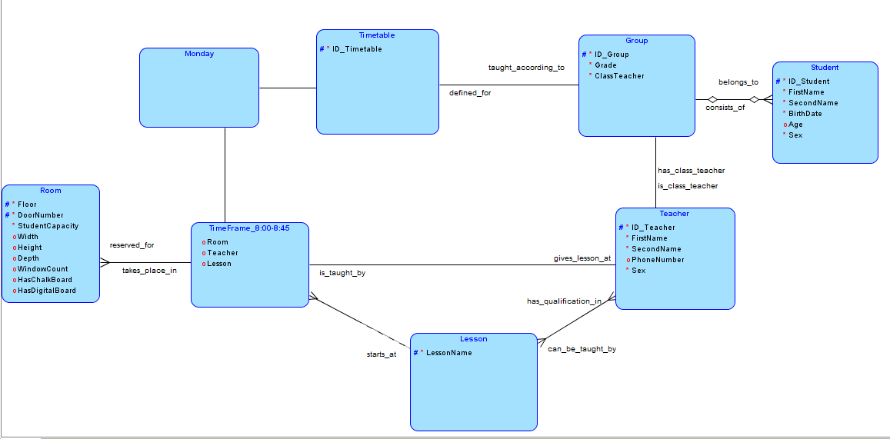Screen dimensions: 890x439
Task: Select Room attribute in TimeFrame entity
Action: pos(218,241)
